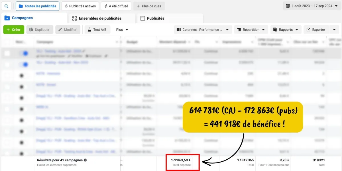Image resolution: width=342 pixels, height=171 pixels.
Task: Click info icon beside Résultats pour 41 campagnes
Action: tap(85, 160)
